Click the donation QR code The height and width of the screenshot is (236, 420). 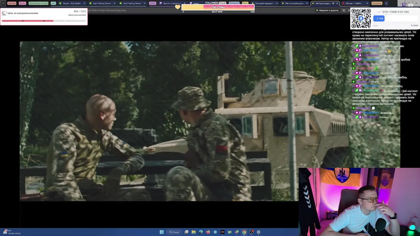click(x=361, y=18)
